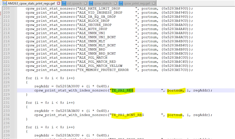Click portnum on the TX_PRI_REG line

pyautogui.click(x=175, y=90)
